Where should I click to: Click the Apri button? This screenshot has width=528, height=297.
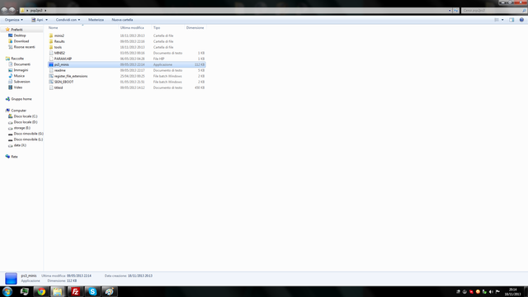click(x=38, y=20)
